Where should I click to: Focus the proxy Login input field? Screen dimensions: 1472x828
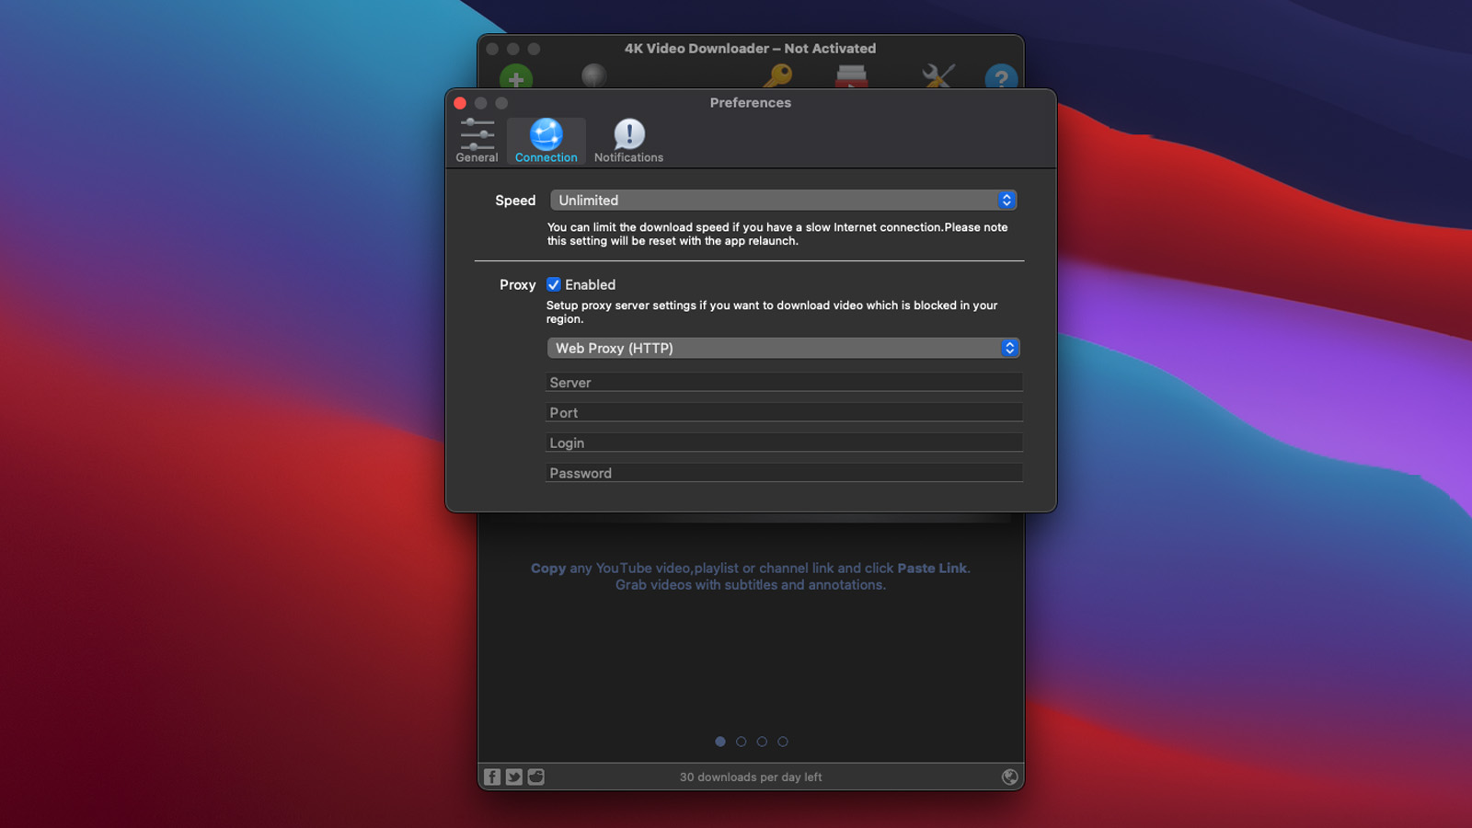(x=783, y=443)
